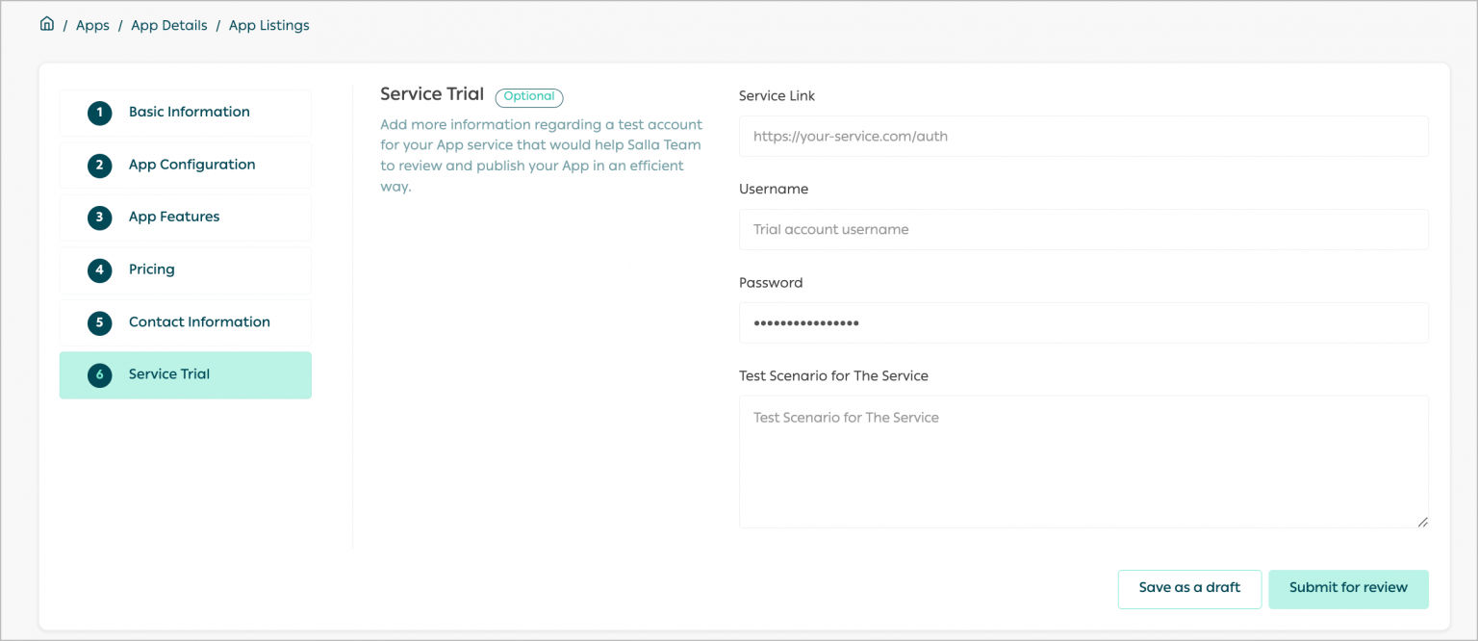Click inside the Test Scenario text area
The height and width of the screenshot is (641, 1478).
click(1083, 460)
